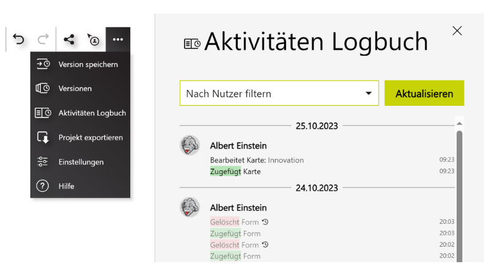Undo the last action

click(x=18, y=39)
